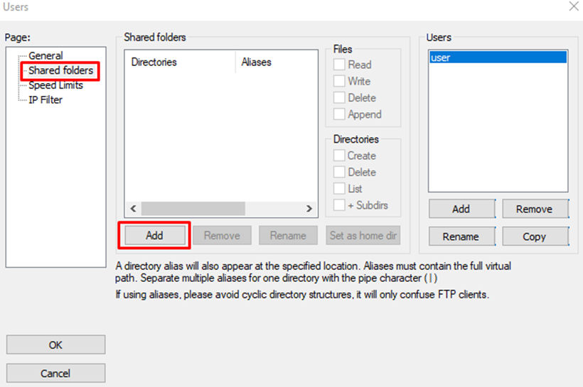Close the Users dialog window
The width and height of the screenshot is (583, 387).
click(x=574, y=6)
